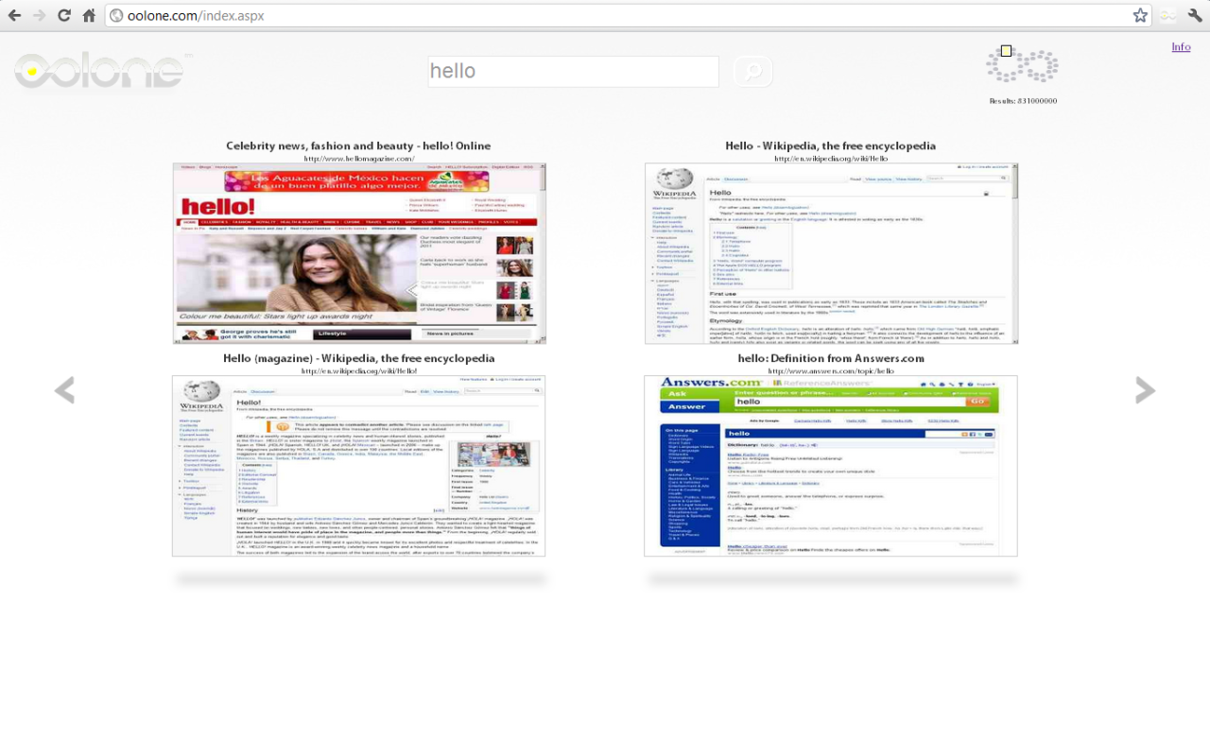Go to the browser home page icon
Image resolution: width=1210 pixels, height=756 pixels.
pos(89,15)
